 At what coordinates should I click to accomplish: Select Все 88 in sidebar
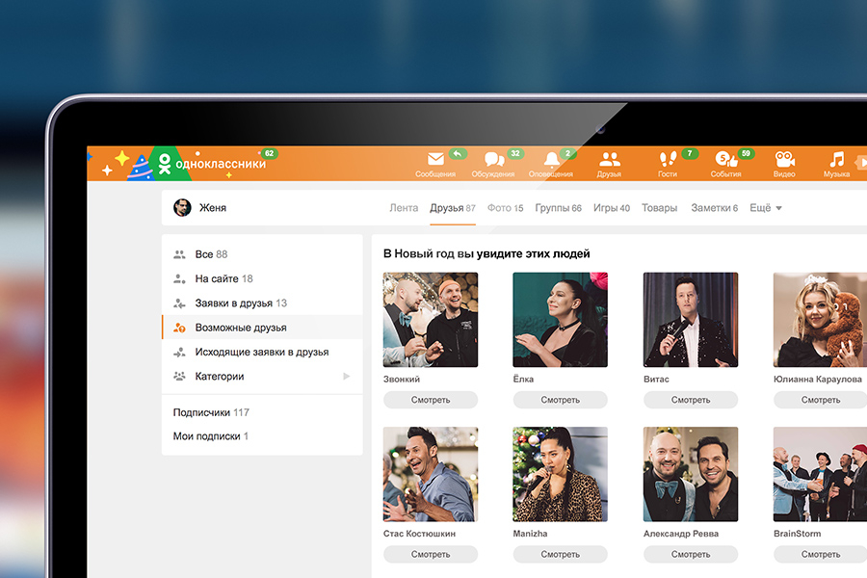point(262,254)
